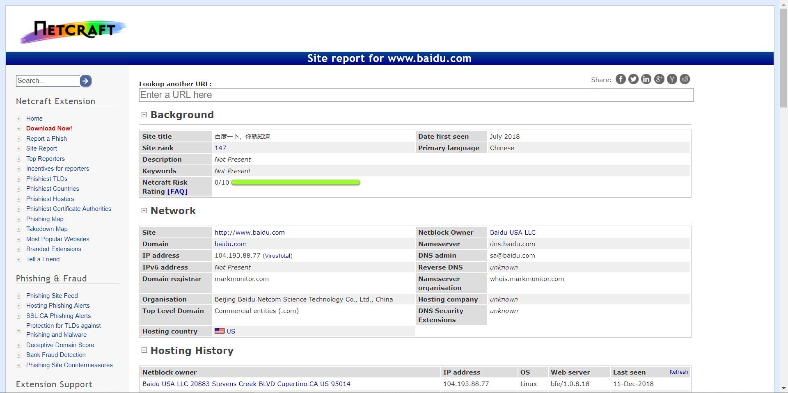Open Phishiest TLDs
The width and height of the screenshot is (788, 393).
click(x=47, y=179)
